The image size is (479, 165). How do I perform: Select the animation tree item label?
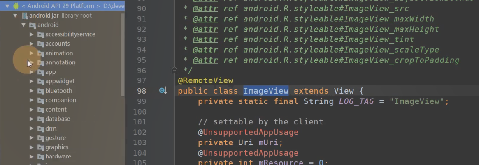coord(59,53)
